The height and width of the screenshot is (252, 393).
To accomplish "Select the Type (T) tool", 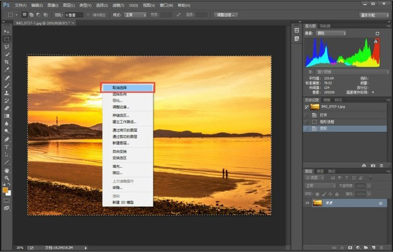I will pos(7,147).
